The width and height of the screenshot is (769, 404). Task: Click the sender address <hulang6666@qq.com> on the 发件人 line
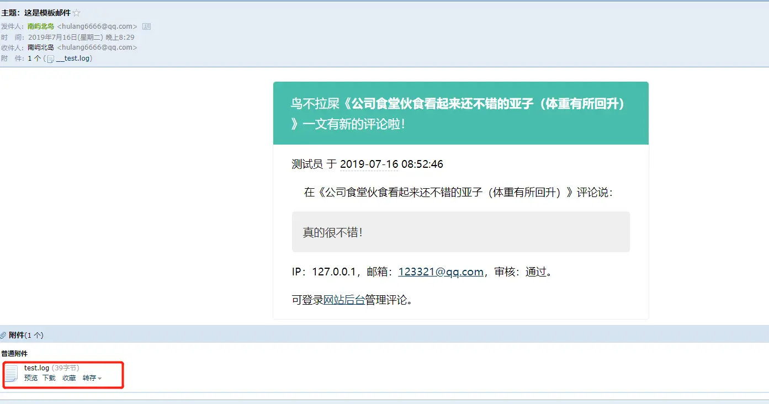click(97, 26)
